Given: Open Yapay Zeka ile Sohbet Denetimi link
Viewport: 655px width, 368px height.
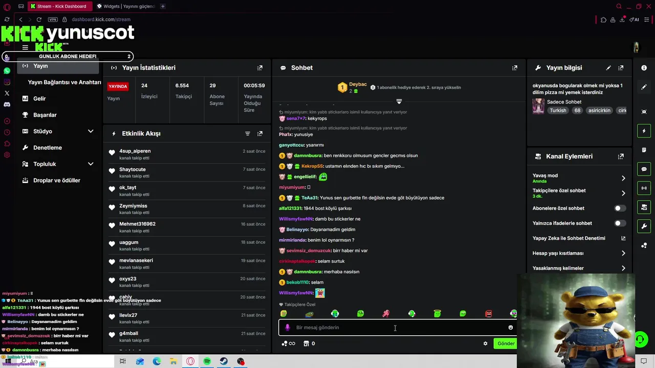Looking at the screenshot, I should (x=579, y=238).
